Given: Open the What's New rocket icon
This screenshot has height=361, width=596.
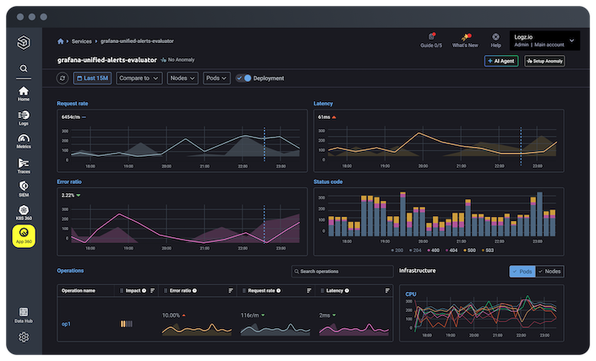Looking at the screenshot, I should click(x=464, y=38).
